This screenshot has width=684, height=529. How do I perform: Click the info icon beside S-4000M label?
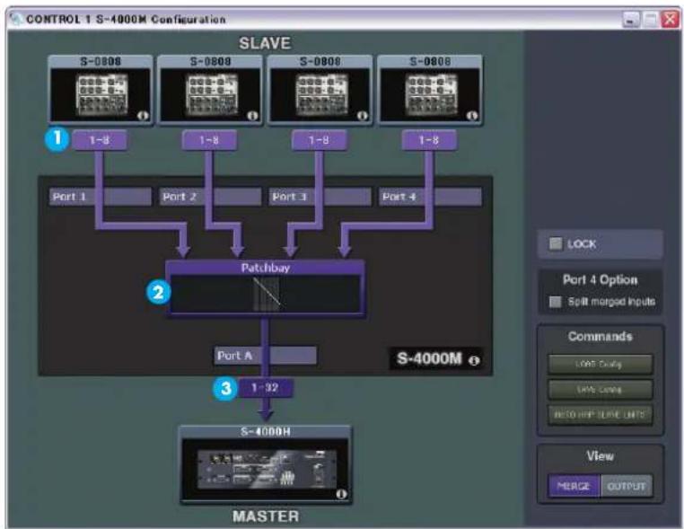(474, 360)
